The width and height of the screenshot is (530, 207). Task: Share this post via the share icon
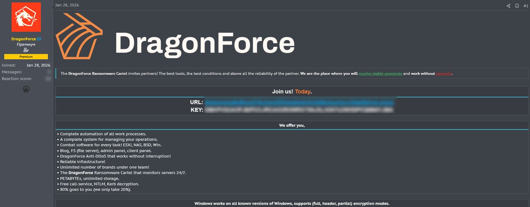coord(508,6)
